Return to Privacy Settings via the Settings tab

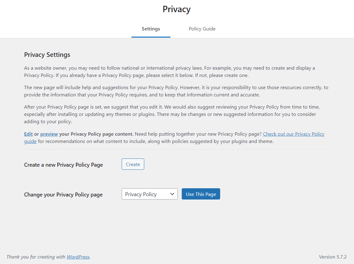tap(151, 29)
